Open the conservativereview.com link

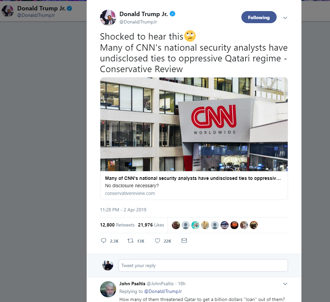(130, 193)
